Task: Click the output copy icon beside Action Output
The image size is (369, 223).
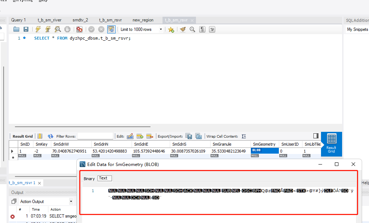Action: pos(14,201)
